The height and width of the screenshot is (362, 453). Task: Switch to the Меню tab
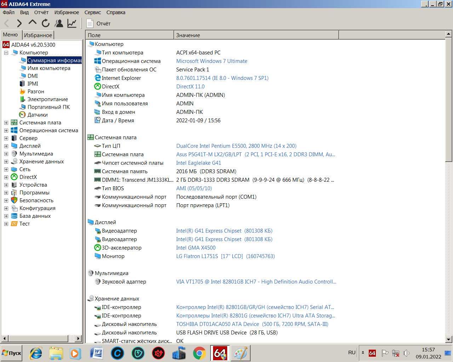click(x=11, y=35)
